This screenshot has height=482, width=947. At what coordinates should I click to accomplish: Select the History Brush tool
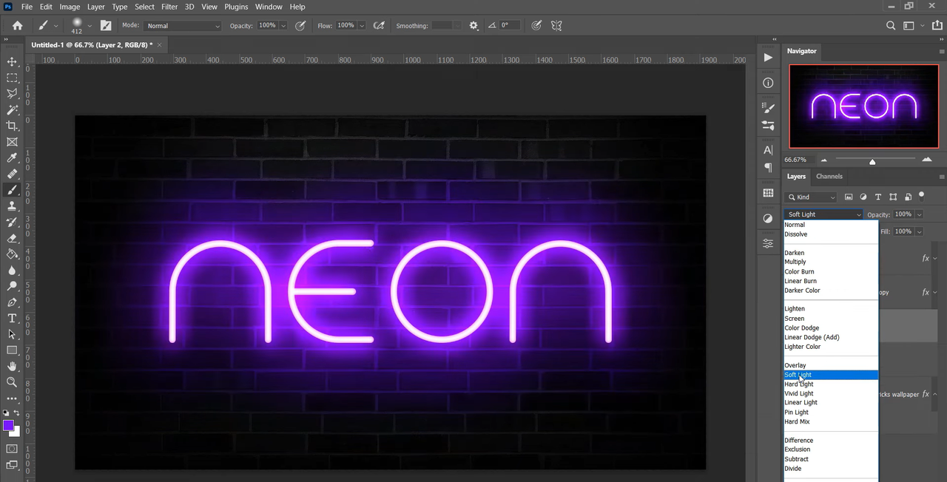coord(12,222)
